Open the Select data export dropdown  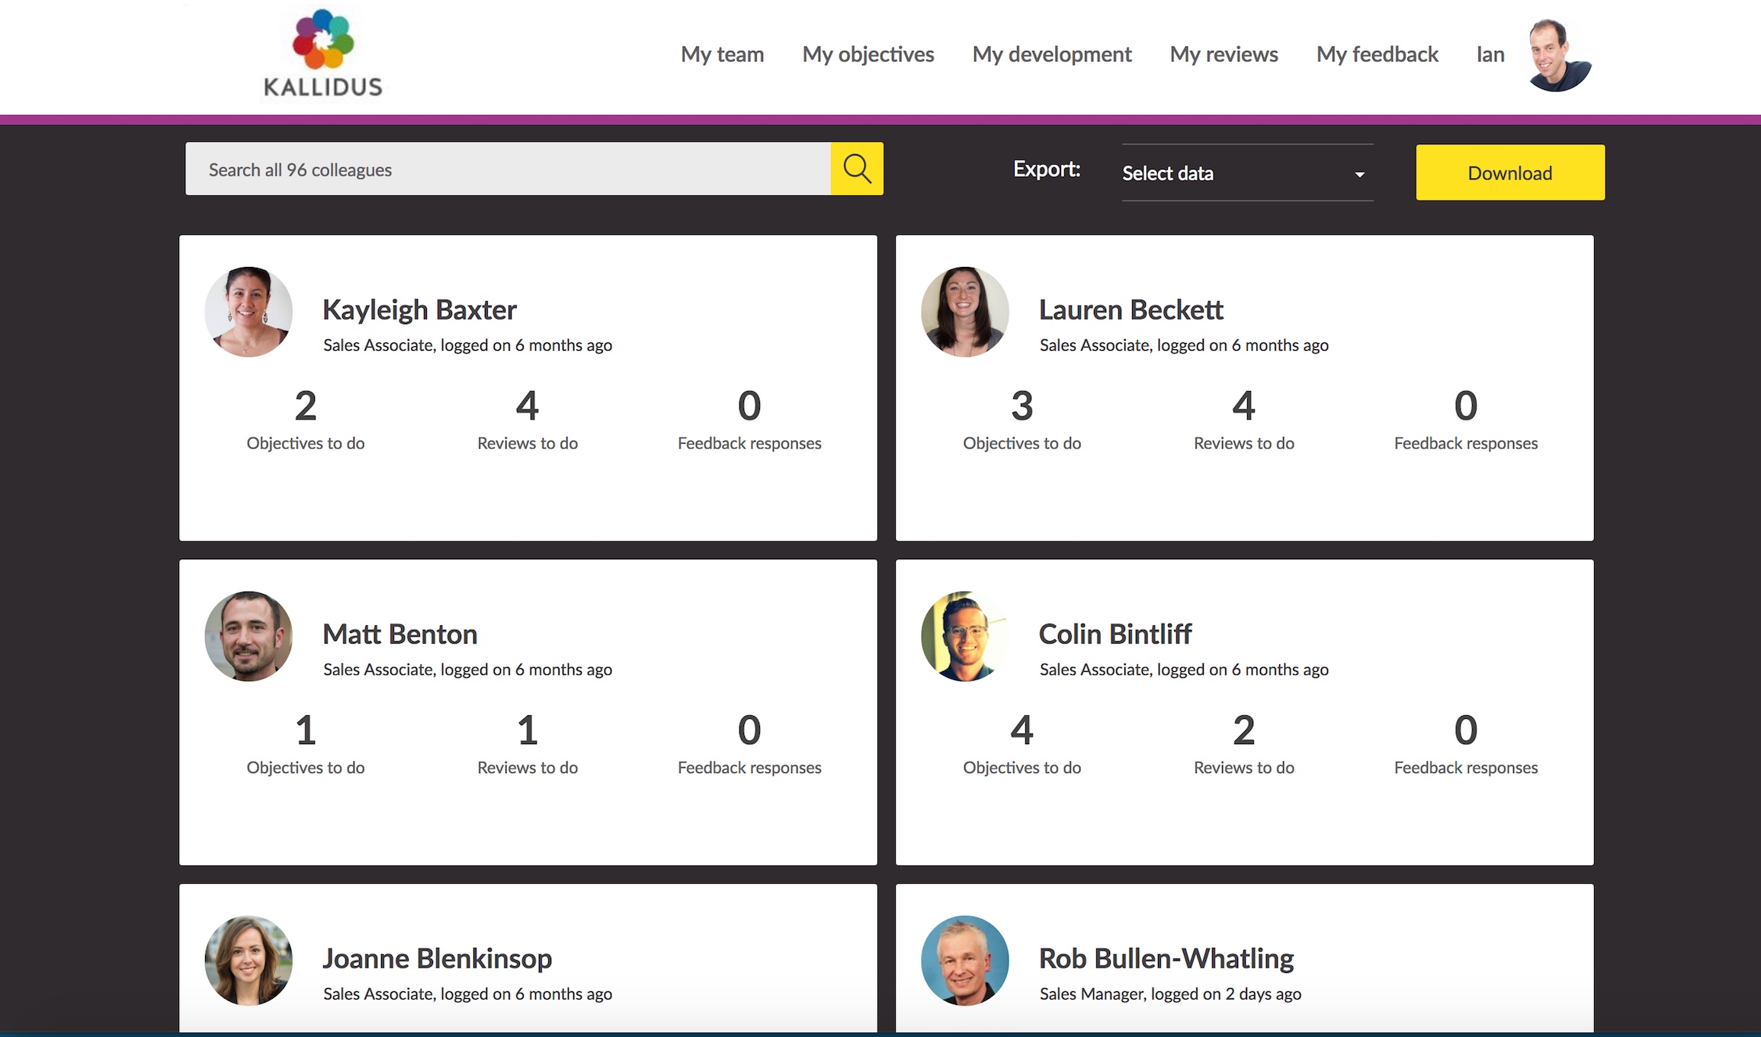(1247, 173)
